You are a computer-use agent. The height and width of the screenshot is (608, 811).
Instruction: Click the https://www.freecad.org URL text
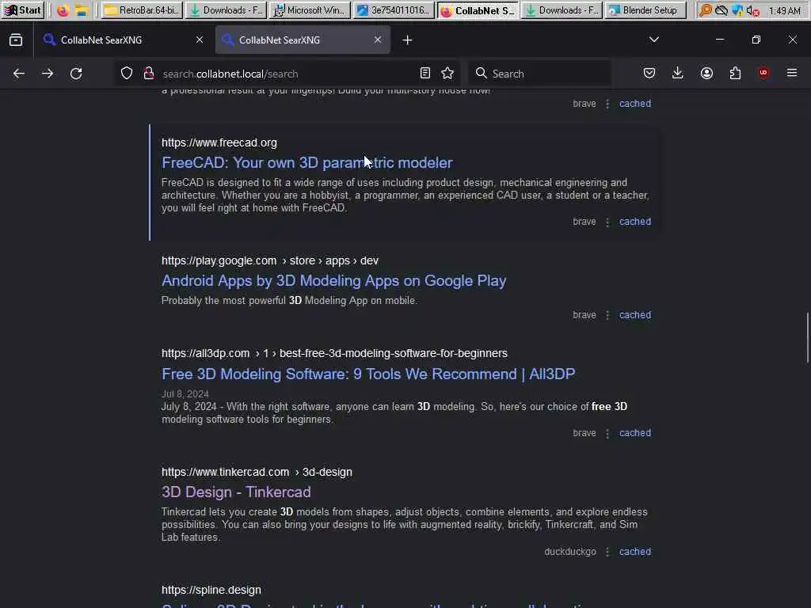point(219,142)
